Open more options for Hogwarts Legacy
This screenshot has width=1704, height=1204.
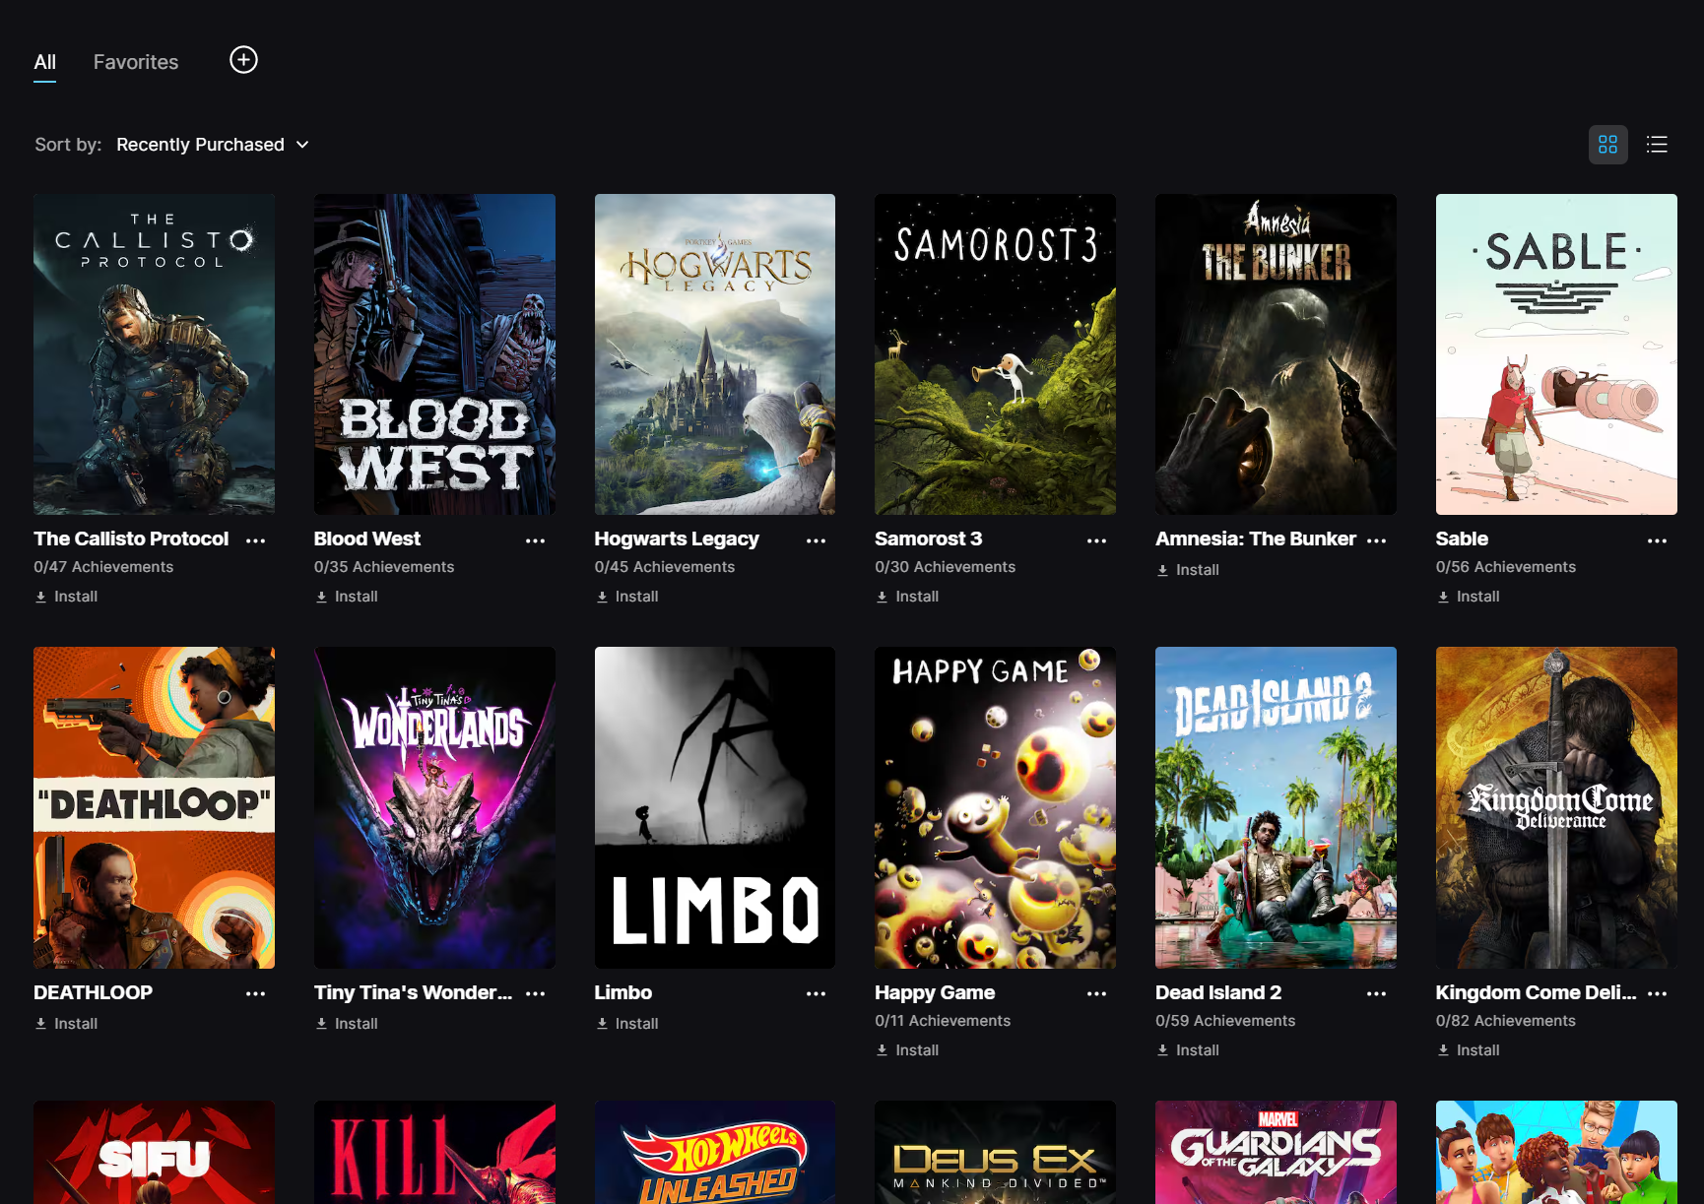pyautogui.click(x=816, y=540)
